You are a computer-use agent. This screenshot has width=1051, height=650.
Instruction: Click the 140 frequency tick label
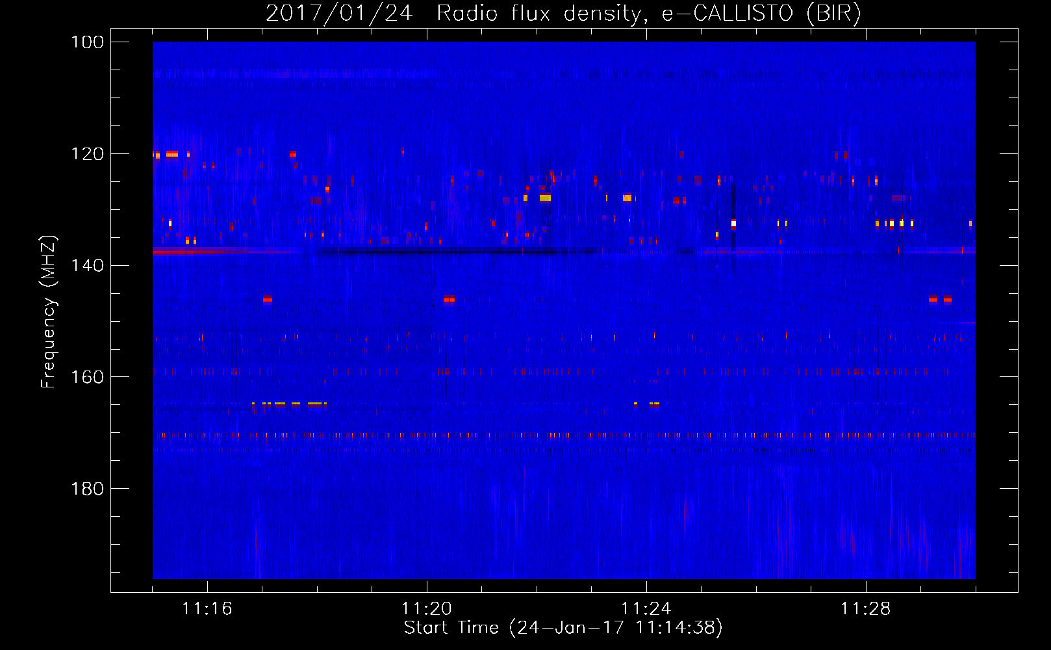point(88,265)
